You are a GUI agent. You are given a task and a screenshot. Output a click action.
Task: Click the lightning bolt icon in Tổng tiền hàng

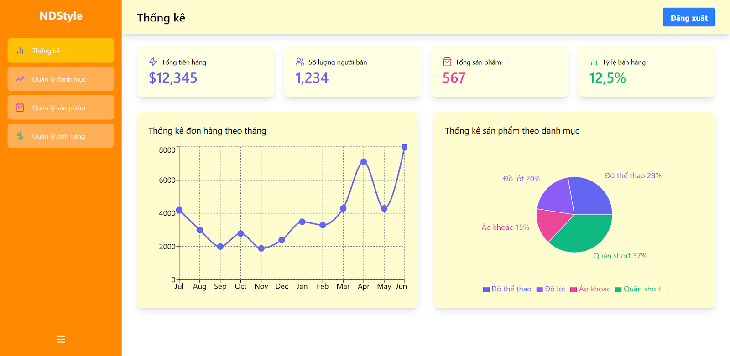(x=153, y=62)
